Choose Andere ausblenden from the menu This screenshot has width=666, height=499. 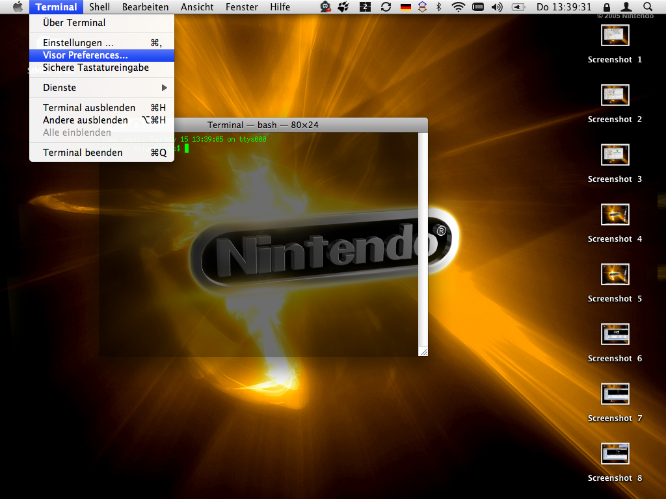[x=101, y=120]
